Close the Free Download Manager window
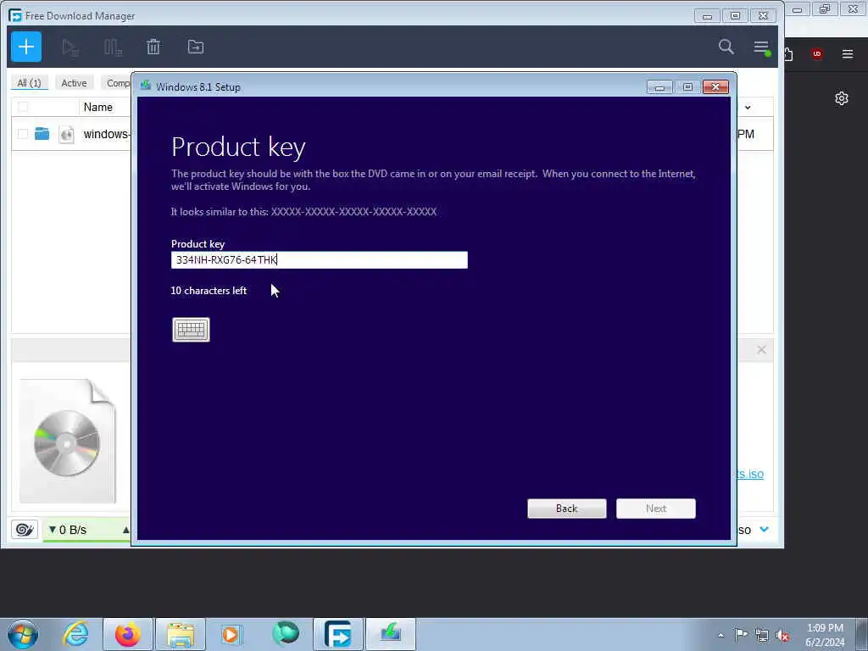 coord(763,16)
